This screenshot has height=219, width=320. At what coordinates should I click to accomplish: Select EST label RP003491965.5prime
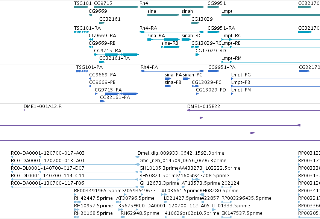click(99, 191)
